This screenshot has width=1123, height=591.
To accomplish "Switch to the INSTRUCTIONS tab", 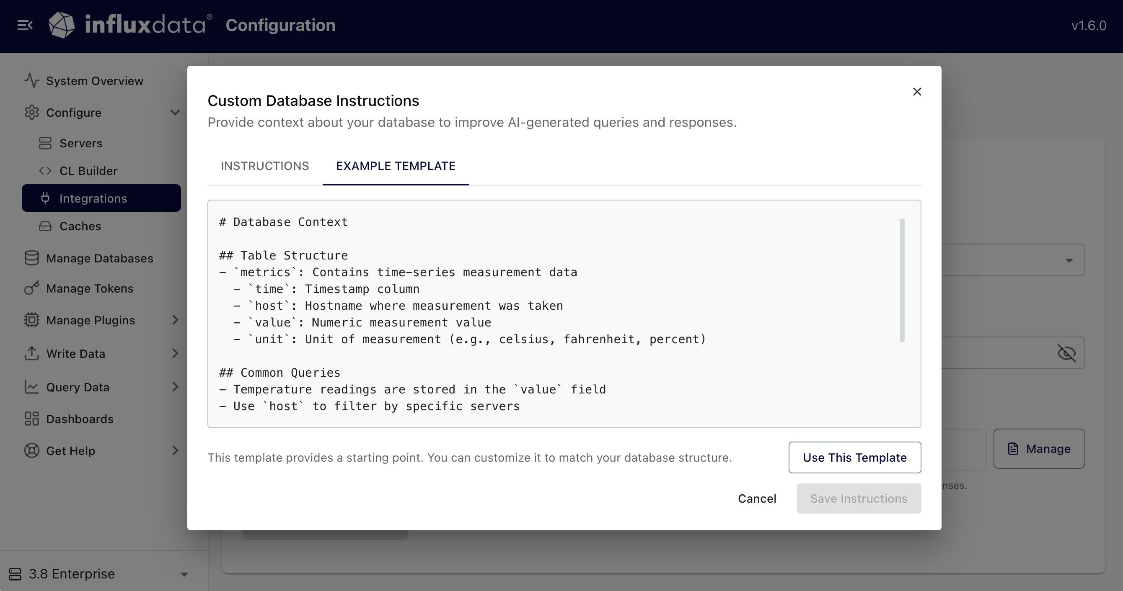I will [265, 166].
